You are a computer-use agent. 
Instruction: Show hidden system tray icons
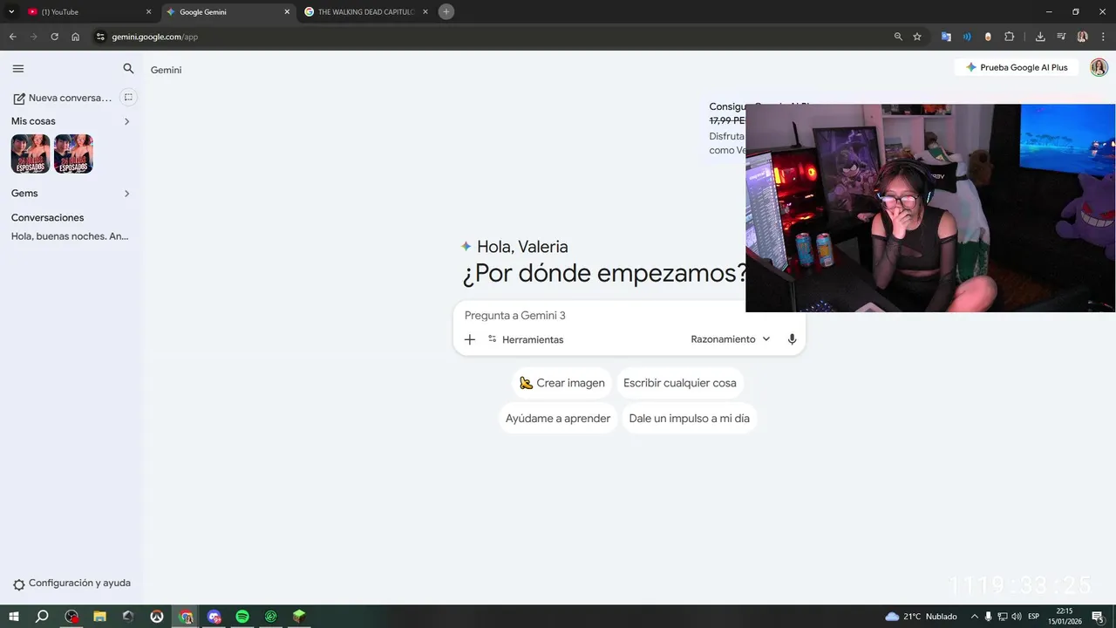[x=975, y=617]
